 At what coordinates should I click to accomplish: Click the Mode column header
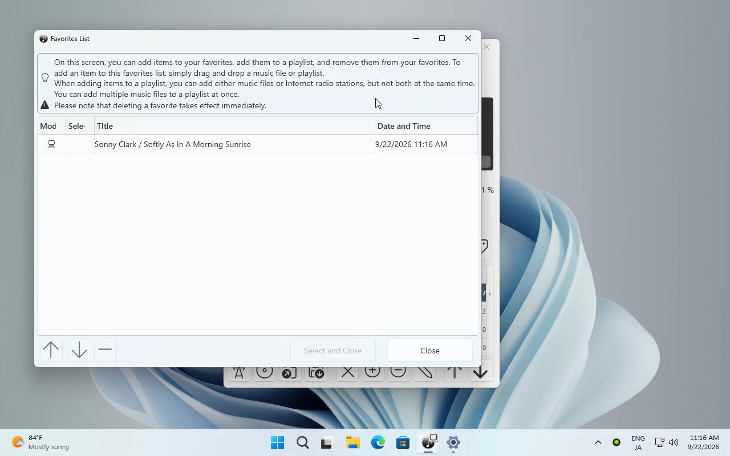pyautogui.click(x=51, y=126)
